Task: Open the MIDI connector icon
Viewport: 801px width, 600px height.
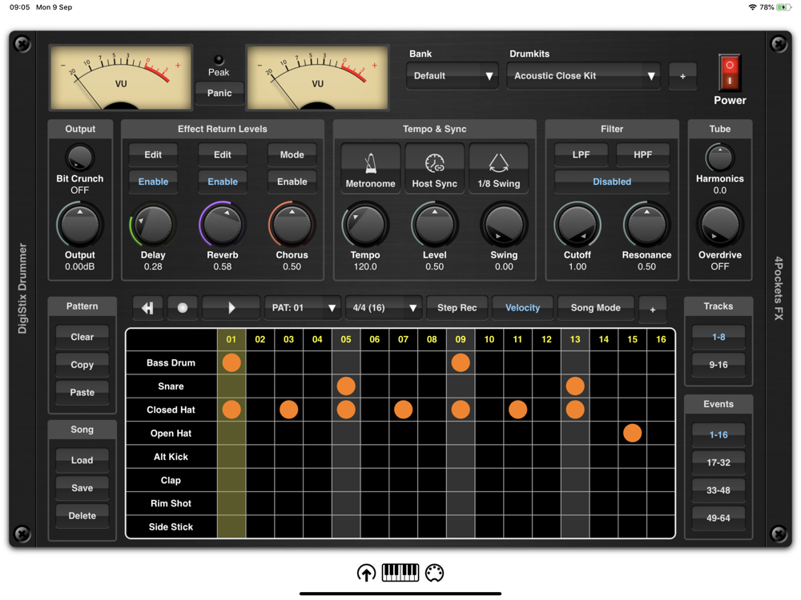Action: pos(435,573)
